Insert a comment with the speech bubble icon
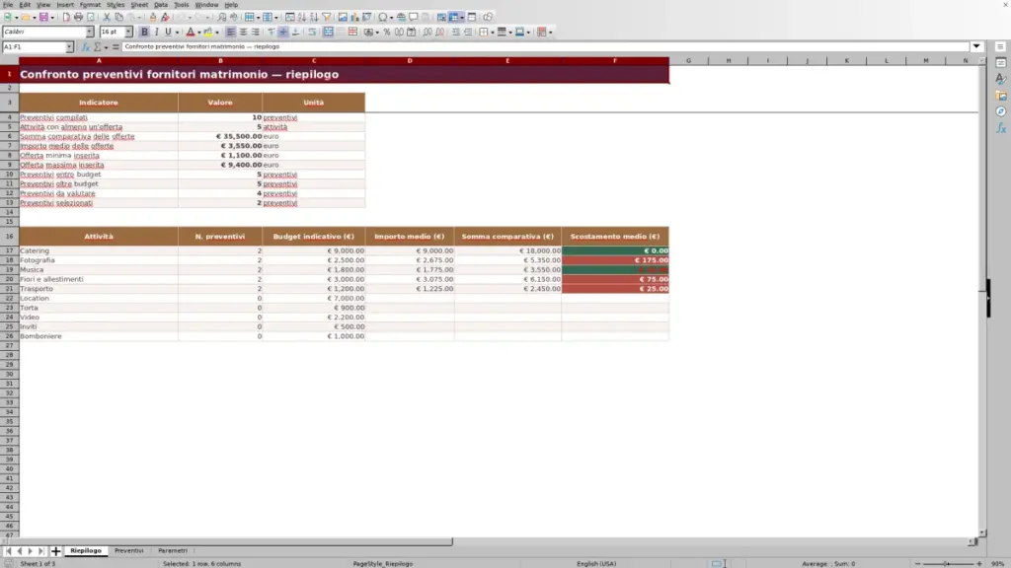Image resolution: width=1011 pixels, height=568 pixels. 414,18
